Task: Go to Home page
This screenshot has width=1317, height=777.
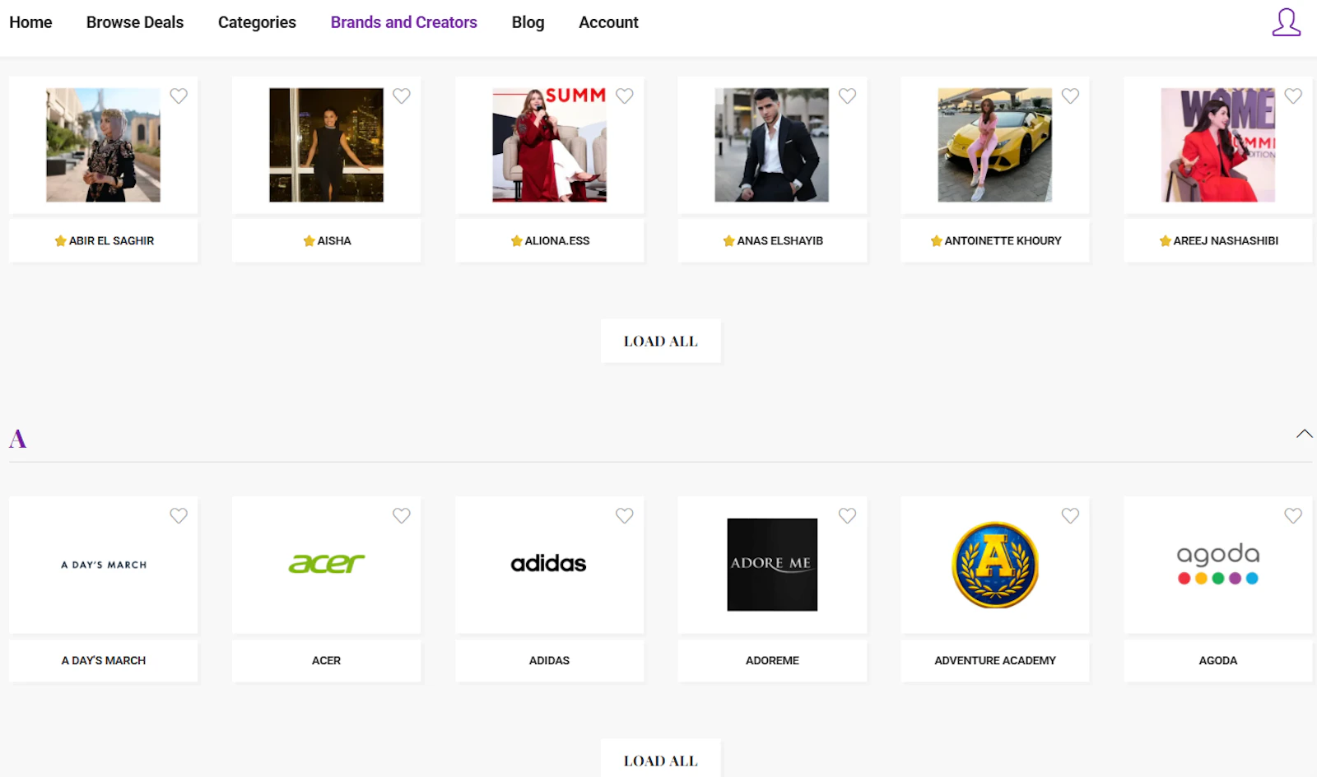Action: (x=30, y=22)
